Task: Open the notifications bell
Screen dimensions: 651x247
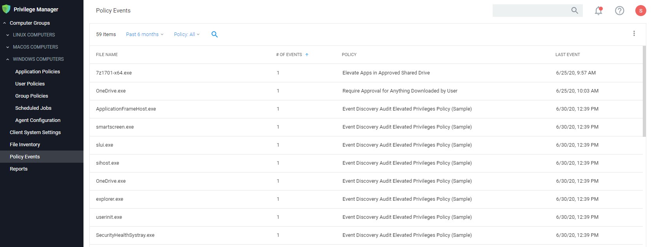Action: pos(598,11)
